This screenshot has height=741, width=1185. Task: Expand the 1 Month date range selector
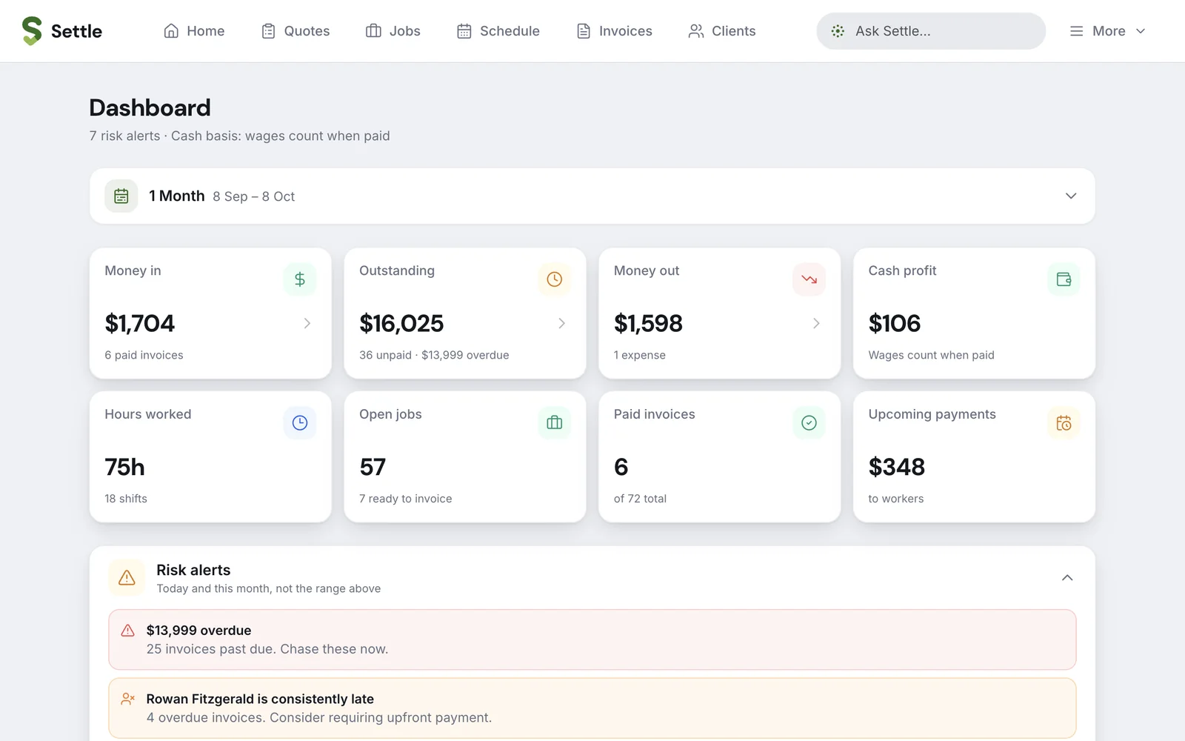[x=592, y=196]
